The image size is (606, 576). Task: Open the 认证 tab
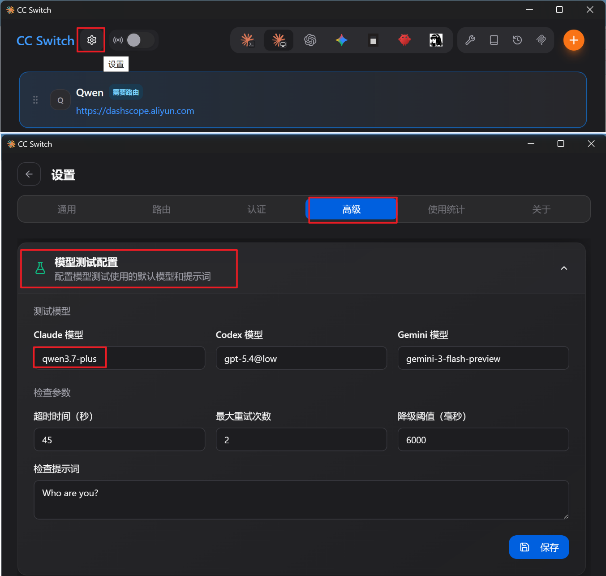(257, 209)
